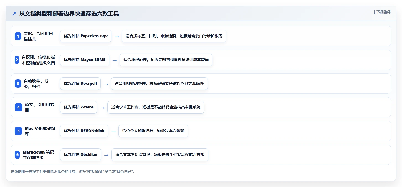Click the 有权限、审批和版本控制的组织文档 label

[38, 60]
